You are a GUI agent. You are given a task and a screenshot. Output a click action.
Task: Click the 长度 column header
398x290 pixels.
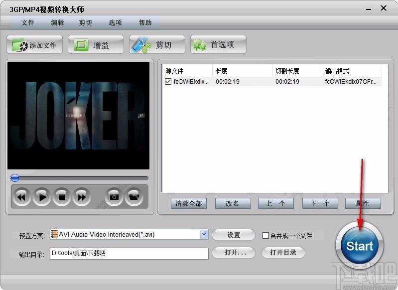pyautogui.click(x=242, y=71)
